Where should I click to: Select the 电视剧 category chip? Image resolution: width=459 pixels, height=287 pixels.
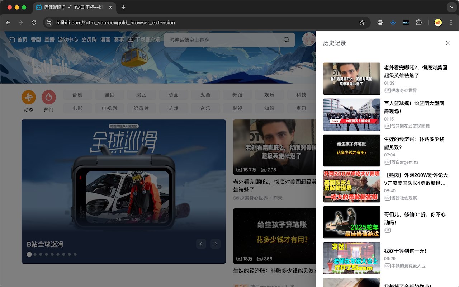tap(109, 108)
